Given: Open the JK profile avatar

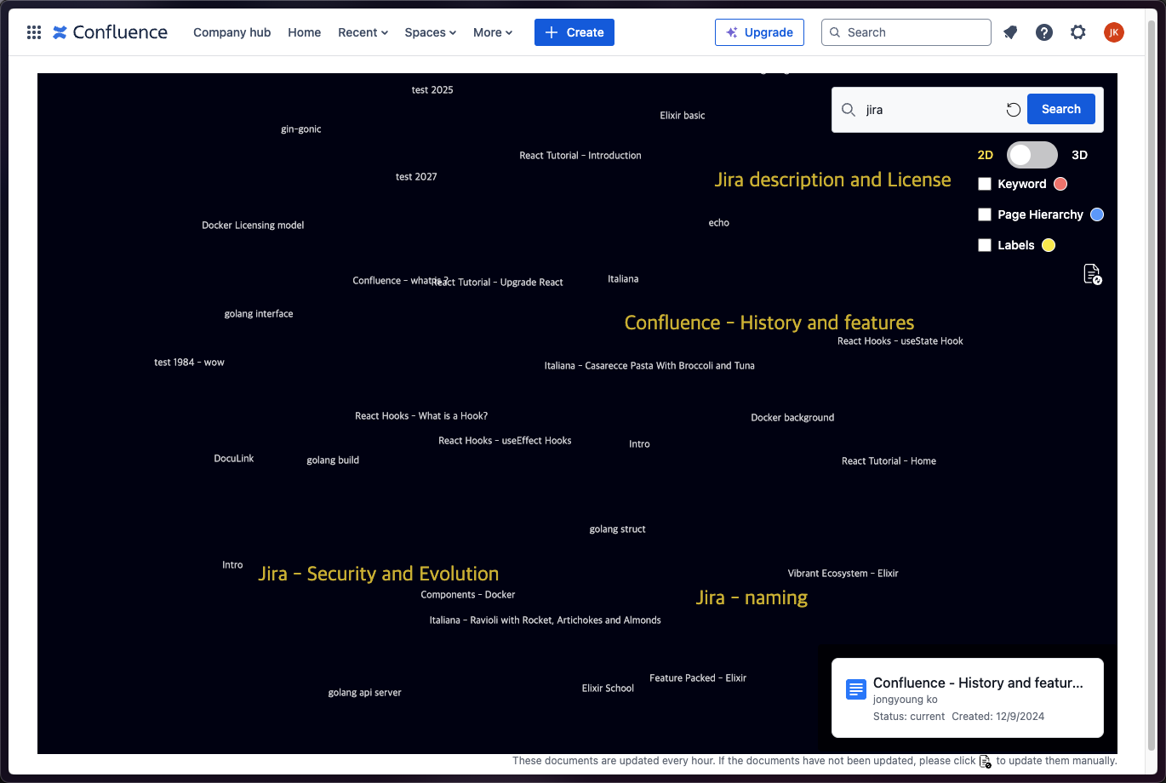Looking at the screenshot, I should click(x=1114, y=32).
